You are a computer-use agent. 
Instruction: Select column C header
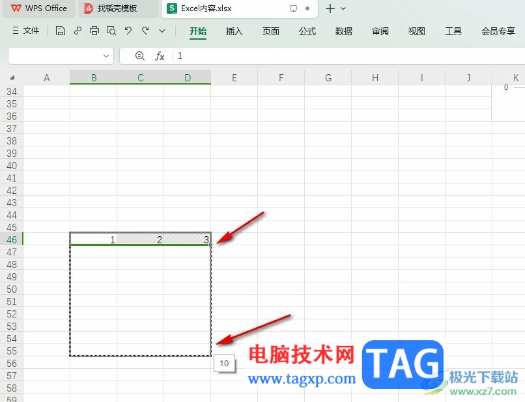(140, 77)
